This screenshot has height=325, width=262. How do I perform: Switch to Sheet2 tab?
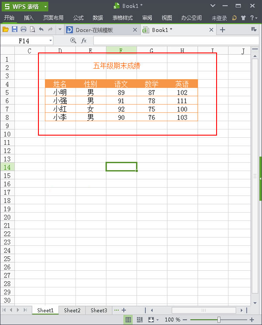(x=72, y=310)
